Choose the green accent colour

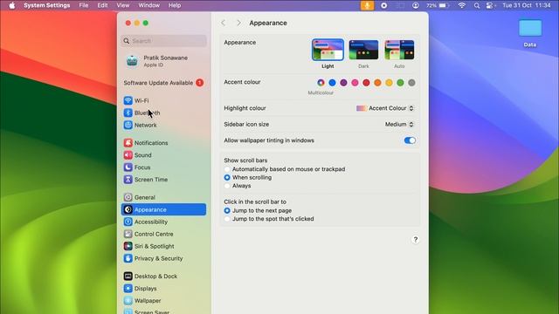tap(400, 83)
